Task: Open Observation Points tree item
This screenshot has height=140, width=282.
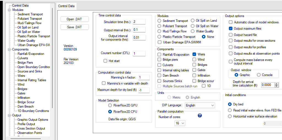Action: [x=30, y=133]
